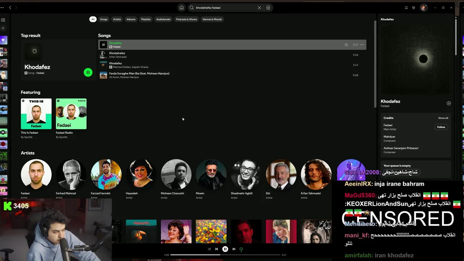Open Farhad Mehrad artist
Image resolution: width=464 pixels, height=261 pixels.
71,174
